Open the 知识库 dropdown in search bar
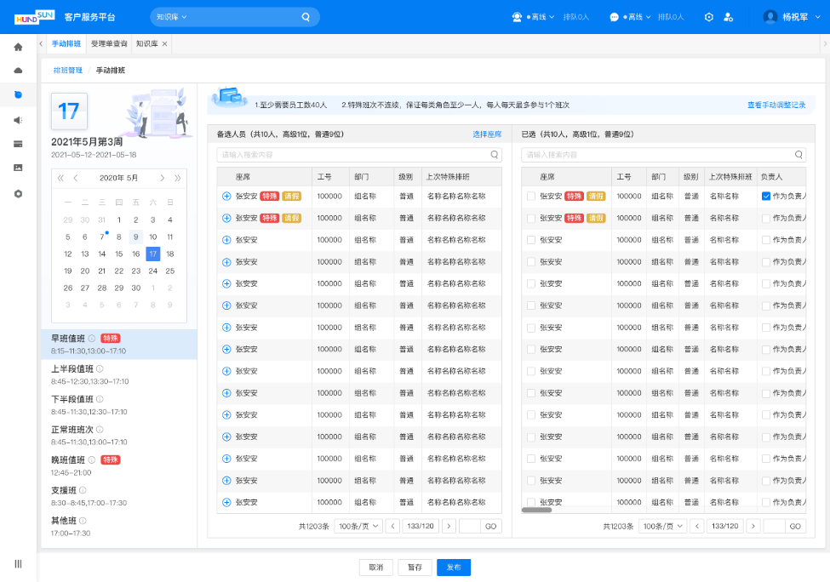Viewport: 830px width, 582px height. 171,17
